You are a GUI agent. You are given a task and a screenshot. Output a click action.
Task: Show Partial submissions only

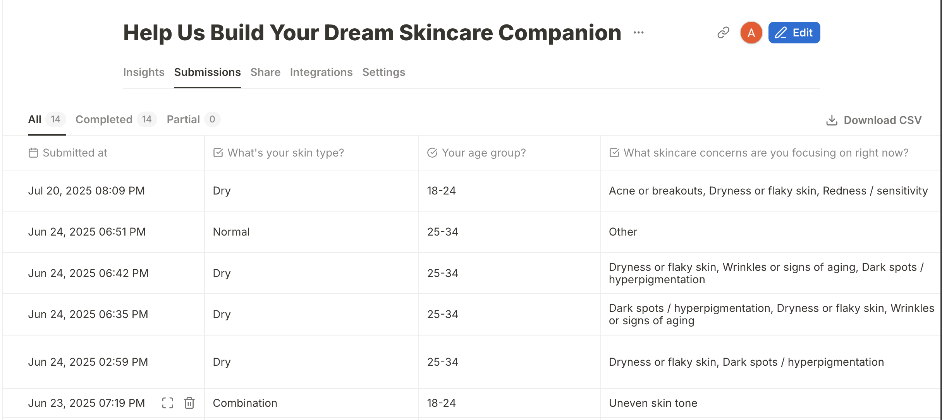point(183,119)
